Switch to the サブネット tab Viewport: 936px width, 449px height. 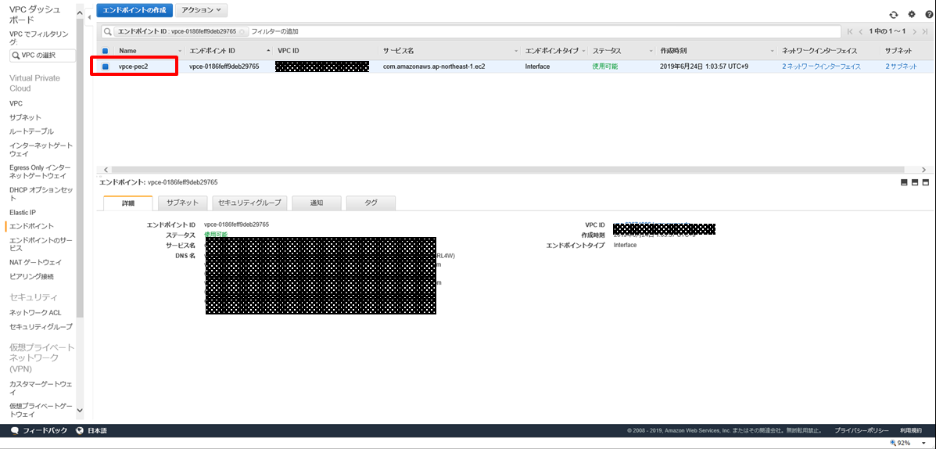182,203
